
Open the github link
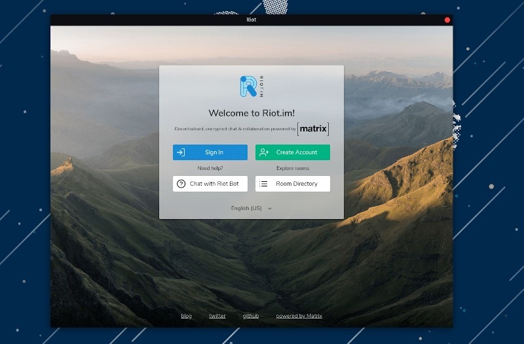click(251, 316)
